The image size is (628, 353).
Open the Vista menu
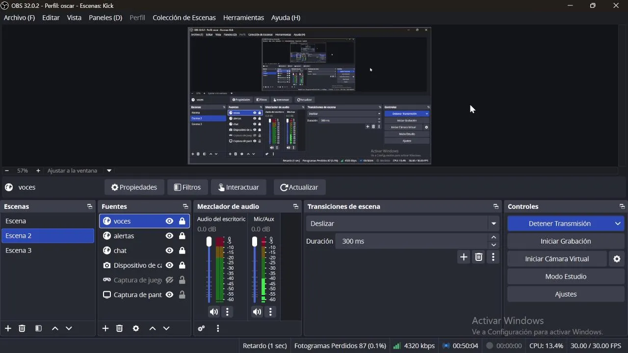coord(74,18)
